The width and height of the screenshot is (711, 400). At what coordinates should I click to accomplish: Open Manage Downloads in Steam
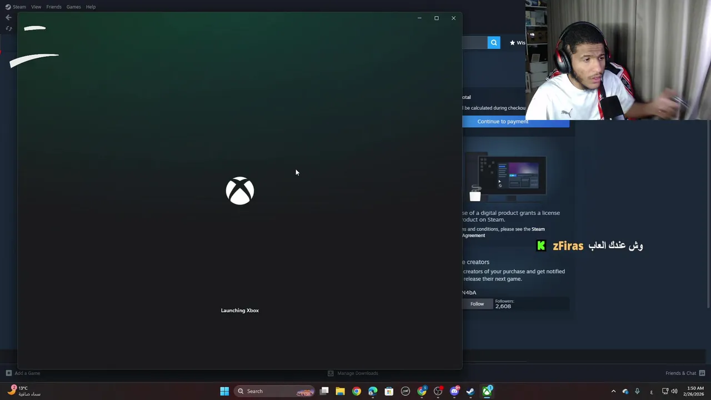coord(353,373)
